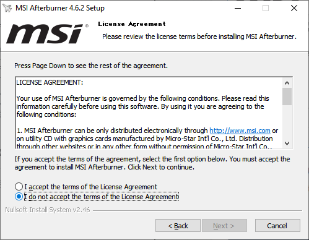This screenshot has width=309, height=240.
Task: Open the http://www.msi.com link
Action: coord(240,131)
